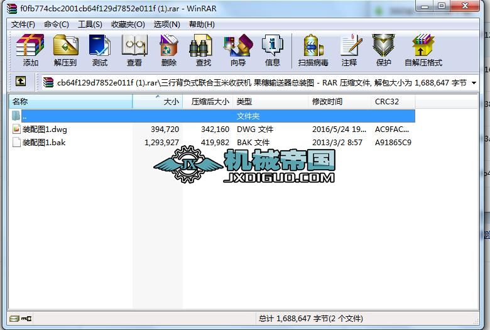Image resolution: width=490 pixels, height=330 pixels.
Task: Maximize the WinRAR window
Action: point(442,6)
